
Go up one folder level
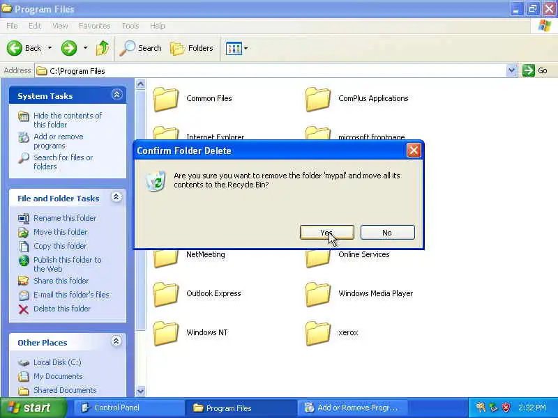pos(103,48)
